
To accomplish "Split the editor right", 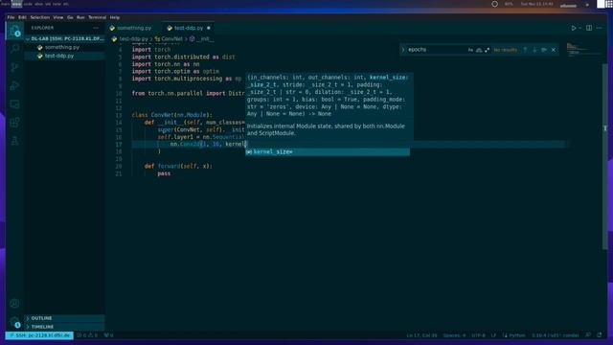I will 589,28.
